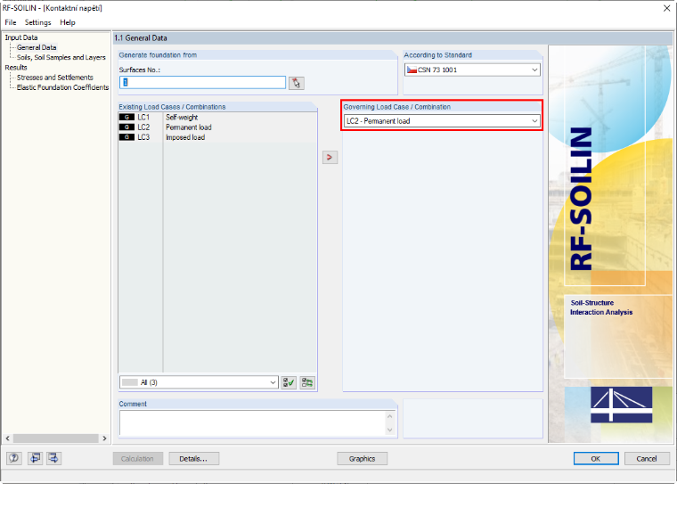Select the LC3 label
The image size is (677, 508).
[x=143, y=137]
